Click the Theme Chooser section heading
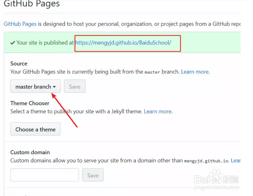 click(x=30, y=103)
